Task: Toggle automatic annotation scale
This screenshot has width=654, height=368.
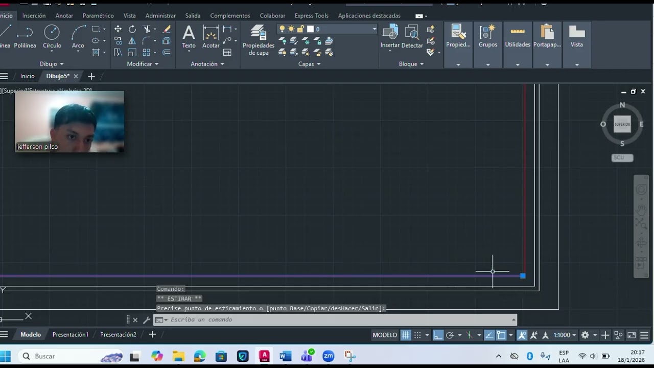Action: point(534,335)
